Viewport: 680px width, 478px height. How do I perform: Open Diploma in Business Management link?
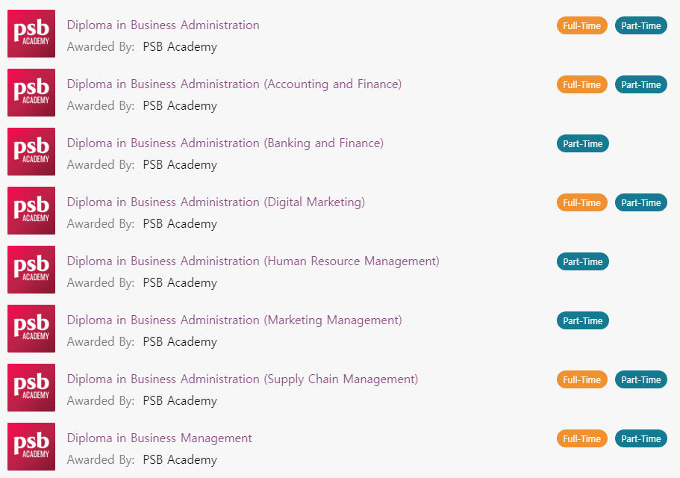click(159, 438)
